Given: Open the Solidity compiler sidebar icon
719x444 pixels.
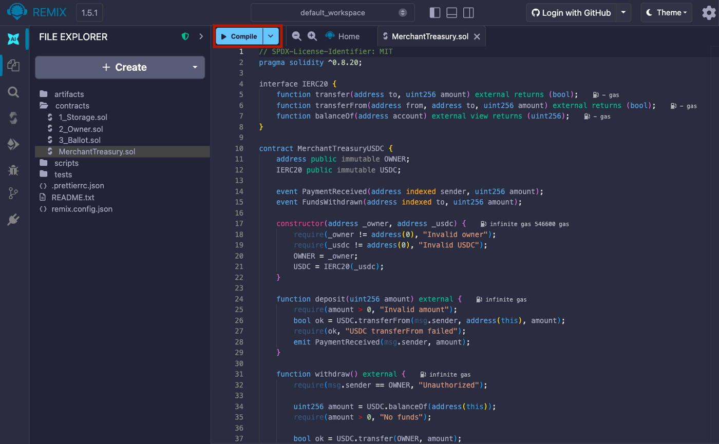Looking at the screenshot, I should [13, 118].
